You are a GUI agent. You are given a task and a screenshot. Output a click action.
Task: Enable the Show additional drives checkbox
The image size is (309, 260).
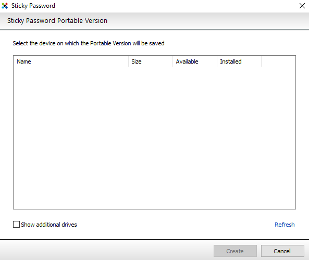(16, 225)
